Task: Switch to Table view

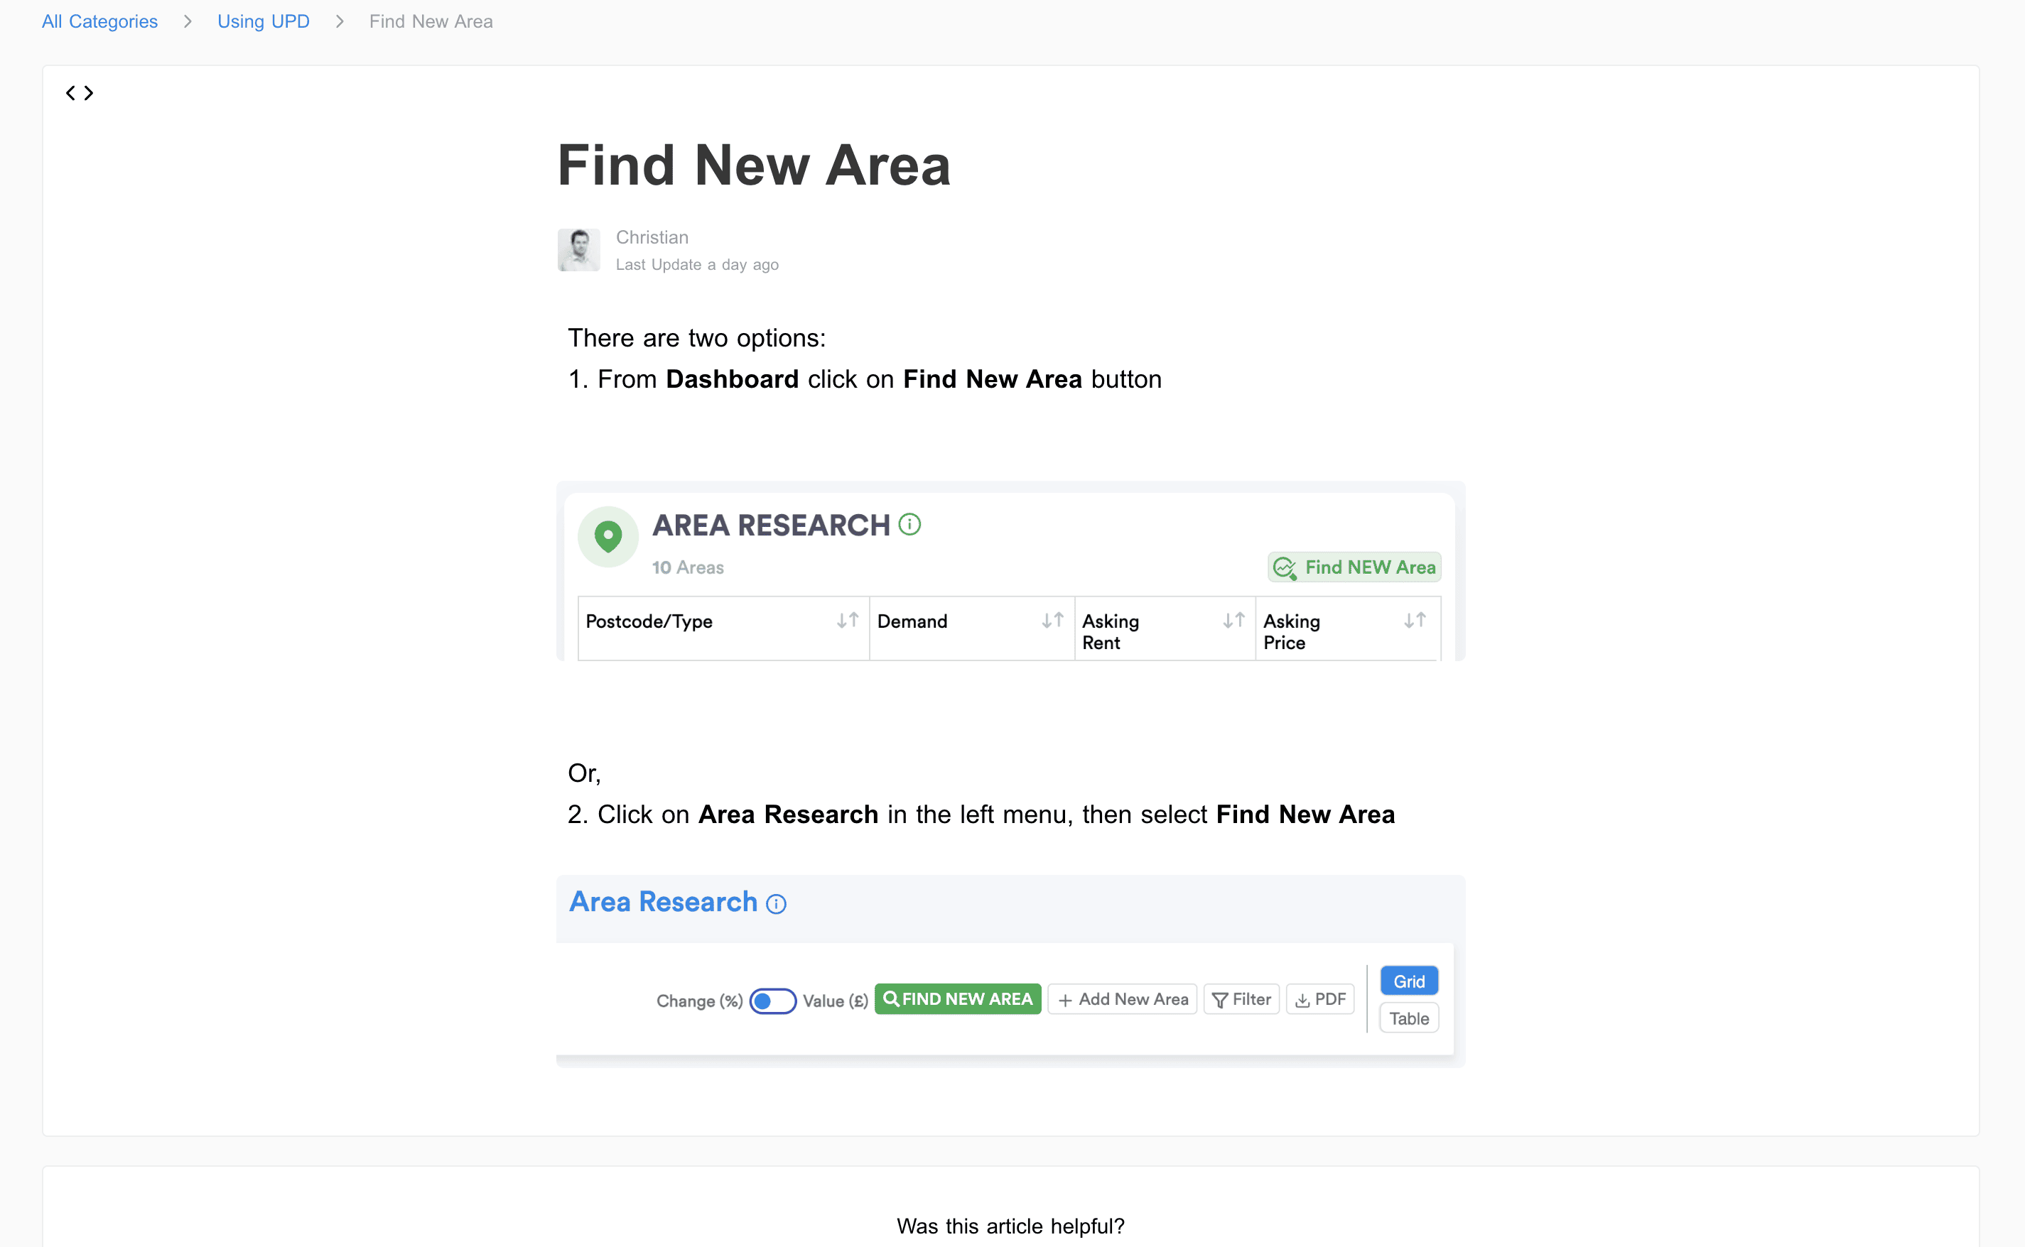Action: coord(1408,1018)
